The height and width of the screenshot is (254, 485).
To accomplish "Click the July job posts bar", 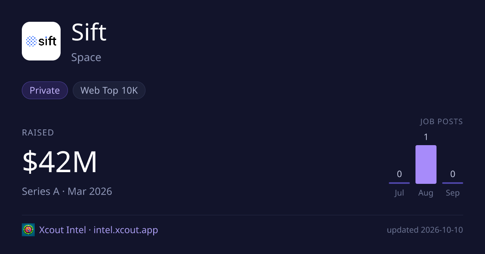I will point(399,183).
